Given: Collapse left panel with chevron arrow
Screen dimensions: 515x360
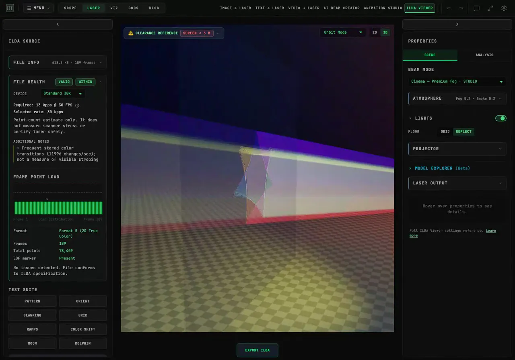Looking at the screenshot, I should (x=58, y=25).
